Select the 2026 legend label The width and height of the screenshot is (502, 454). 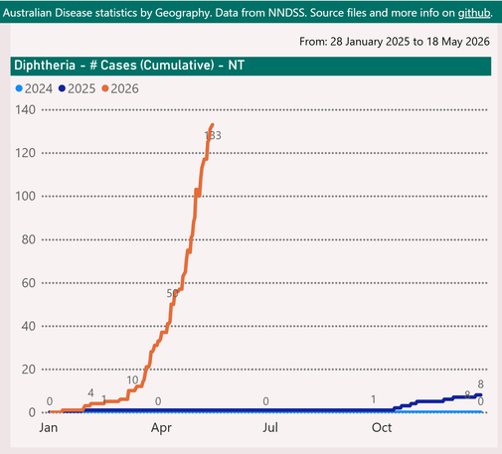coord(124,88)
